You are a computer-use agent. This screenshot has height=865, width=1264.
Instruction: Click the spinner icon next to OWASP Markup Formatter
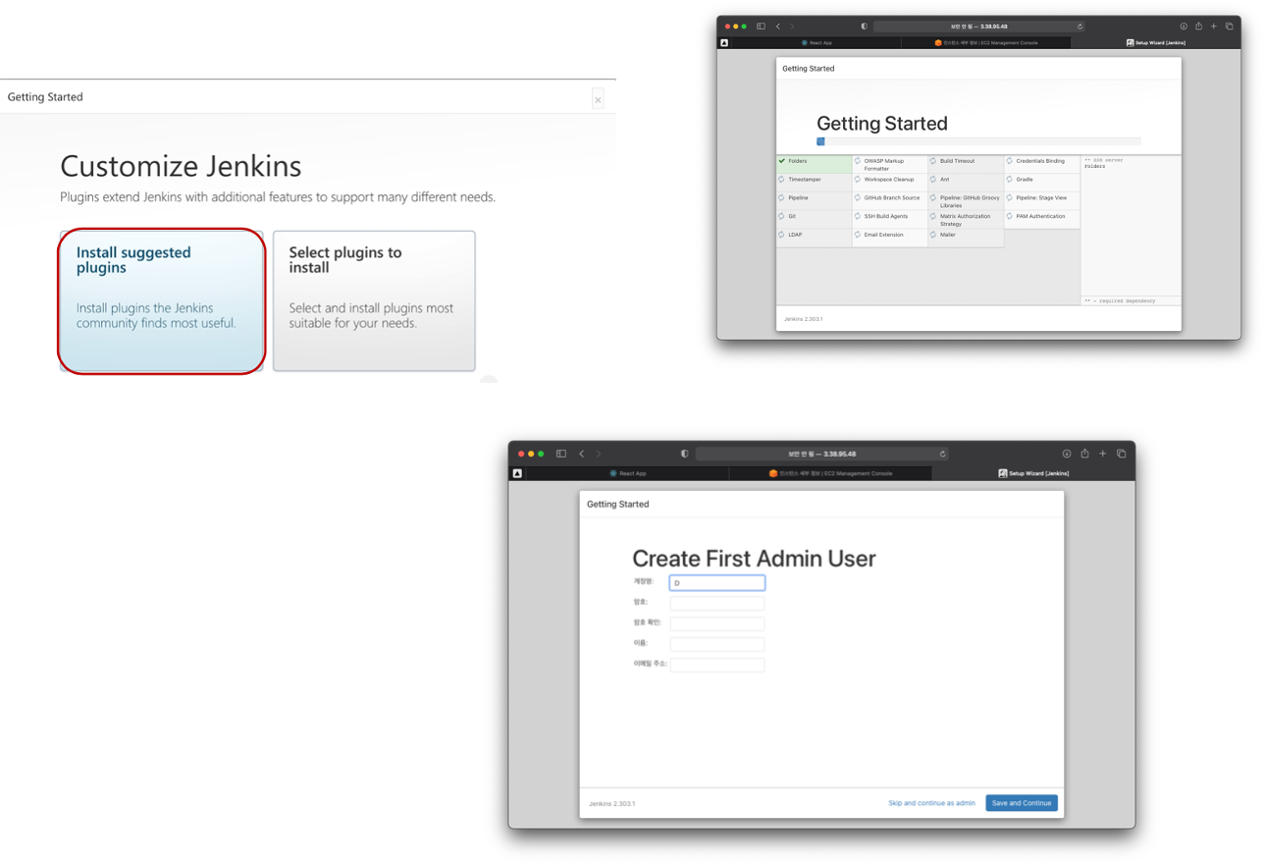[x=858, y=161]
